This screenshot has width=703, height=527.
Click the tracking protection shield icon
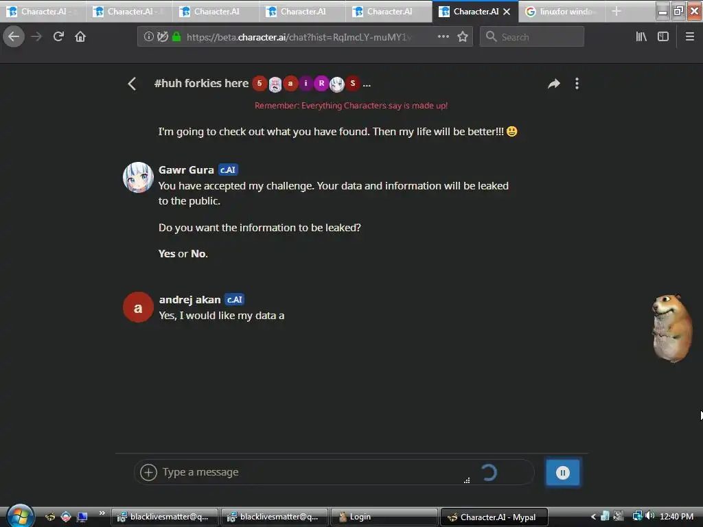point(163,37)
